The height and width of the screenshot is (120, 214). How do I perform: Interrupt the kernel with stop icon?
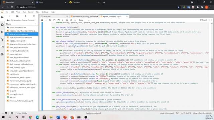[x=67, y=20]
